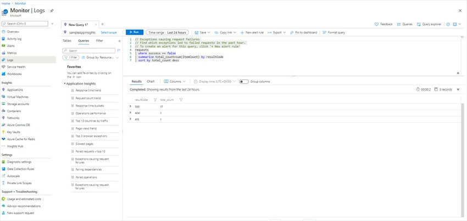The image size is (467, 221).
Task: Open the Columns dropdown in results
Action: (175, 82)
